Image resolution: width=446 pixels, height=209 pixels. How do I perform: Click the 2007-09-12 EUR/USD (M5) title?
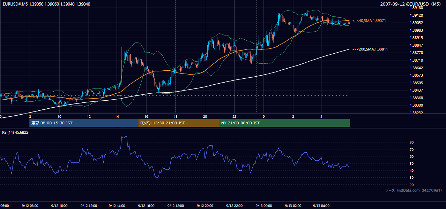point(411,4)
